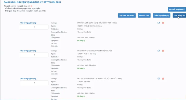Click the Đã đăng ký status of wish 2
This screenshot has height=100, width=186.
(81, 68)
